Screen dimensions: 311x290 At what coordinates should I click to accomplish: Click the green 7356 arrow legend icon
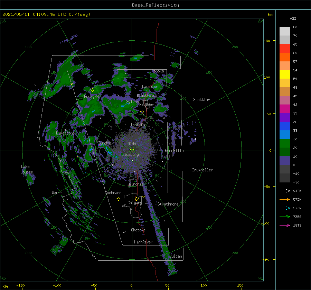pos(285,217)
